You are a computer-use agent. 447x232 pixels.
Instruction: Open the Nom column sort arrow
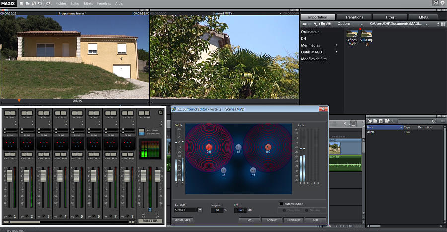click(x=401, y=127)
